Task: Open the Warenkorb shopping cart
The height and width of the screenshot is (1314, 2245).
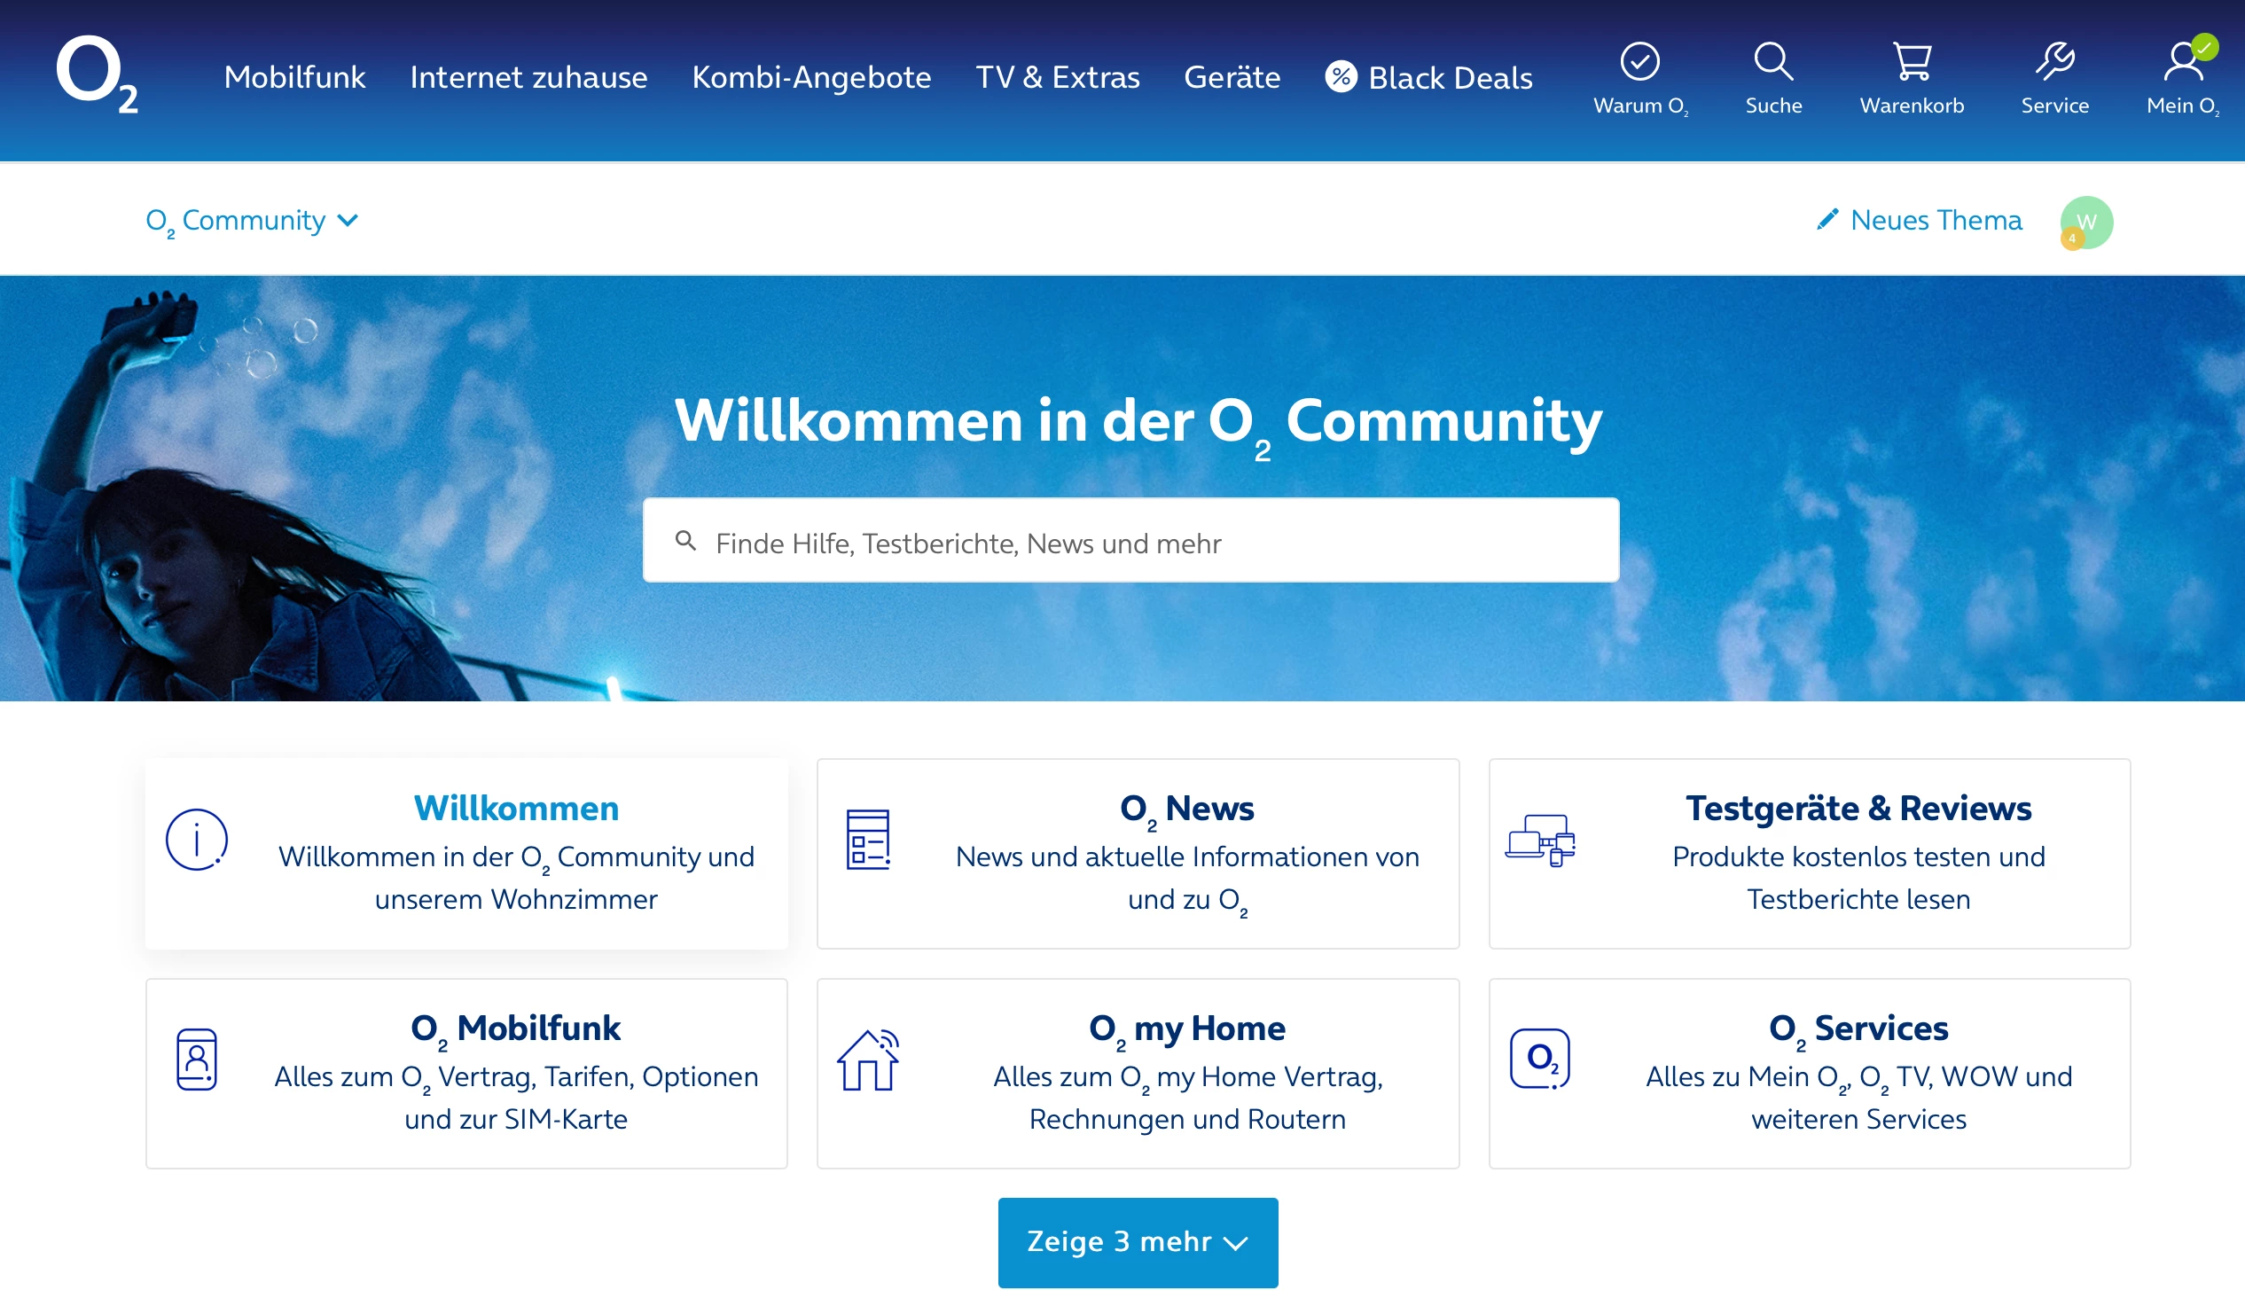Action: click(1912, 61)
